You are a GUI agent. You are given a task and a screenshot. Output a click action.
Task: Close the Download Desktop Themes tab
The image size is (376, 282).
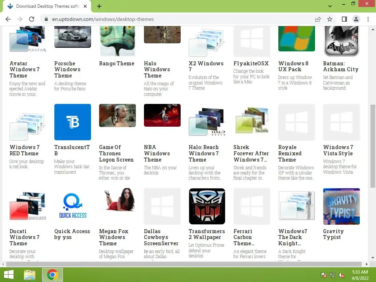[85, 6]
